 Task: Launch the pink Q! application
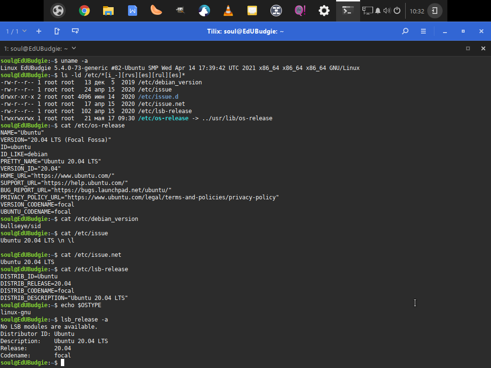coord(300,11)
